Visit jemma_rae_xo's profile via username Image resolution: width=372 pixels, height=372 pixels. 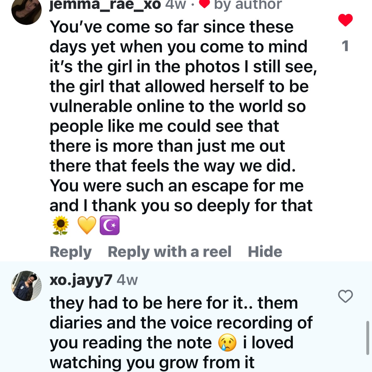(105, 4)
